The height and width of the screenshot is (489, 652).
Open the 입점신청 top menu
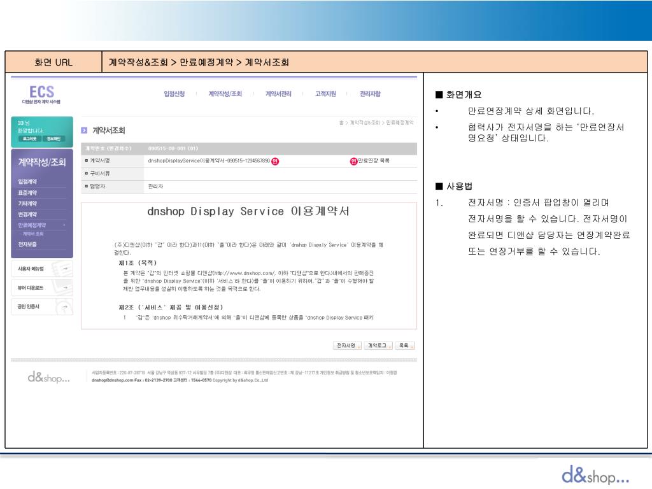[x=174, y=94]
